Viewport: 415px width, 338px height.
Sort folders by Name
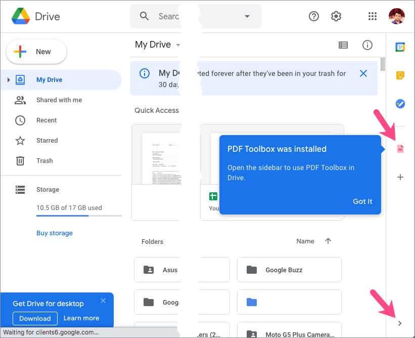(305, 241)
